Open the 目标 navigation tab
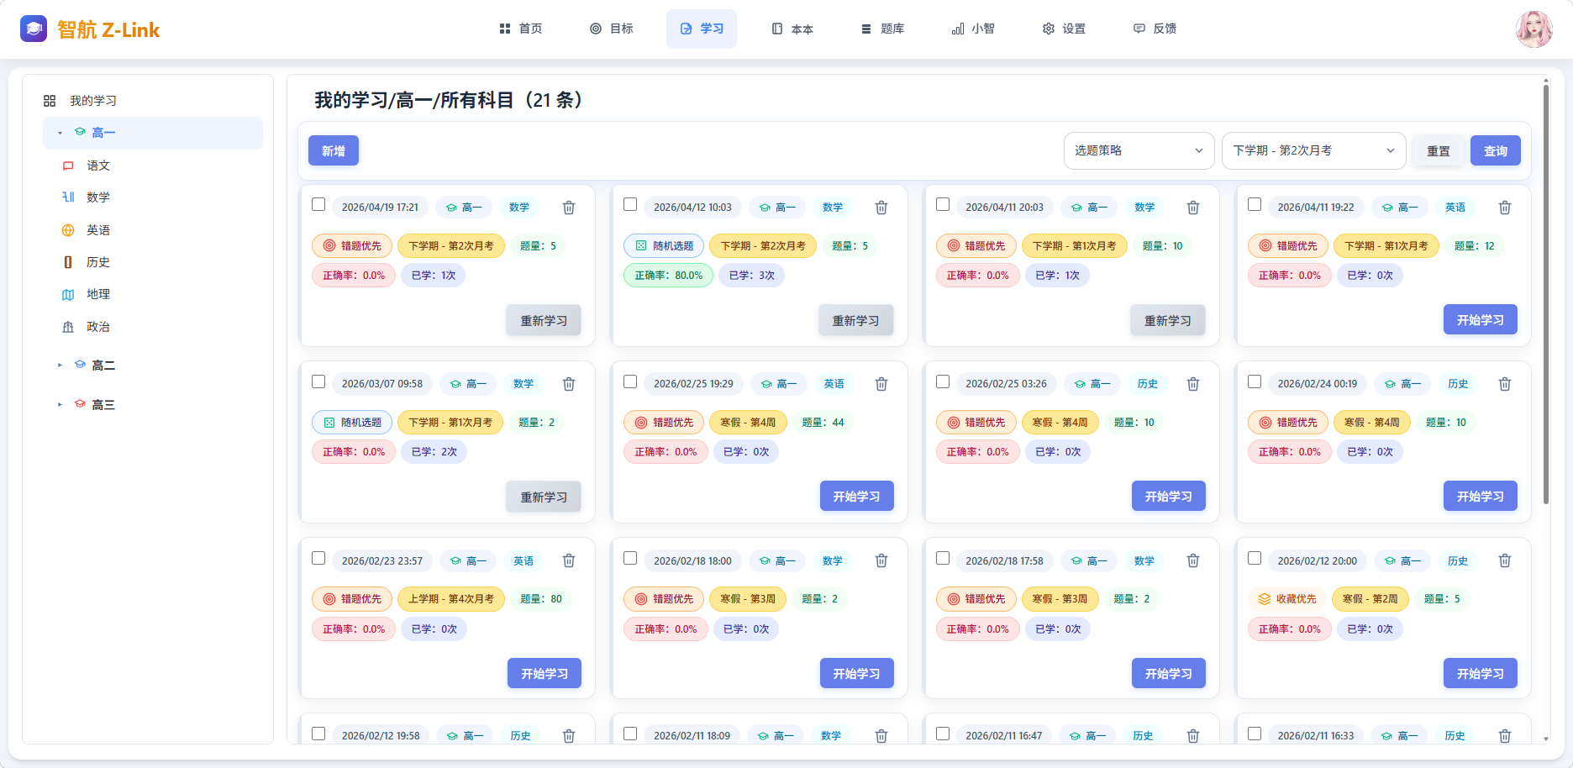The width and height of the screenshot is (1573, 768). point(612,29)
